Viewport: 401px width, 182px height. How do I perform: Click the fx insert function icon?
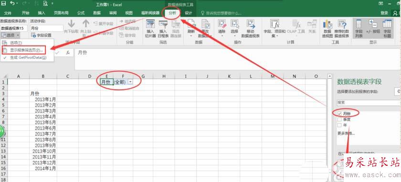click(x=68, y=53)
